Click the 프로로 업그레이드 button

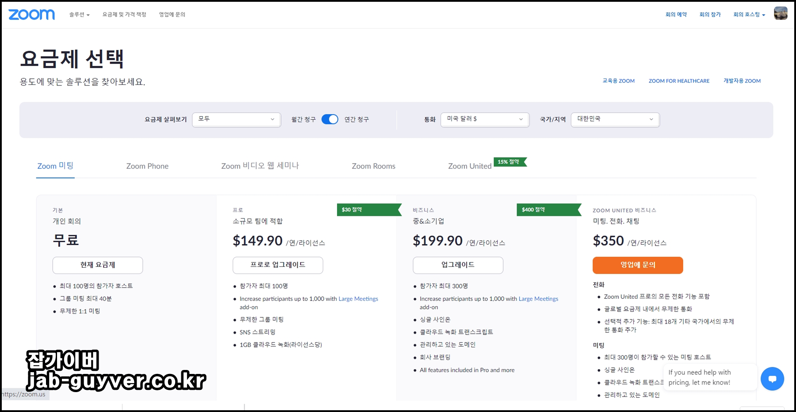pos(278,265)
